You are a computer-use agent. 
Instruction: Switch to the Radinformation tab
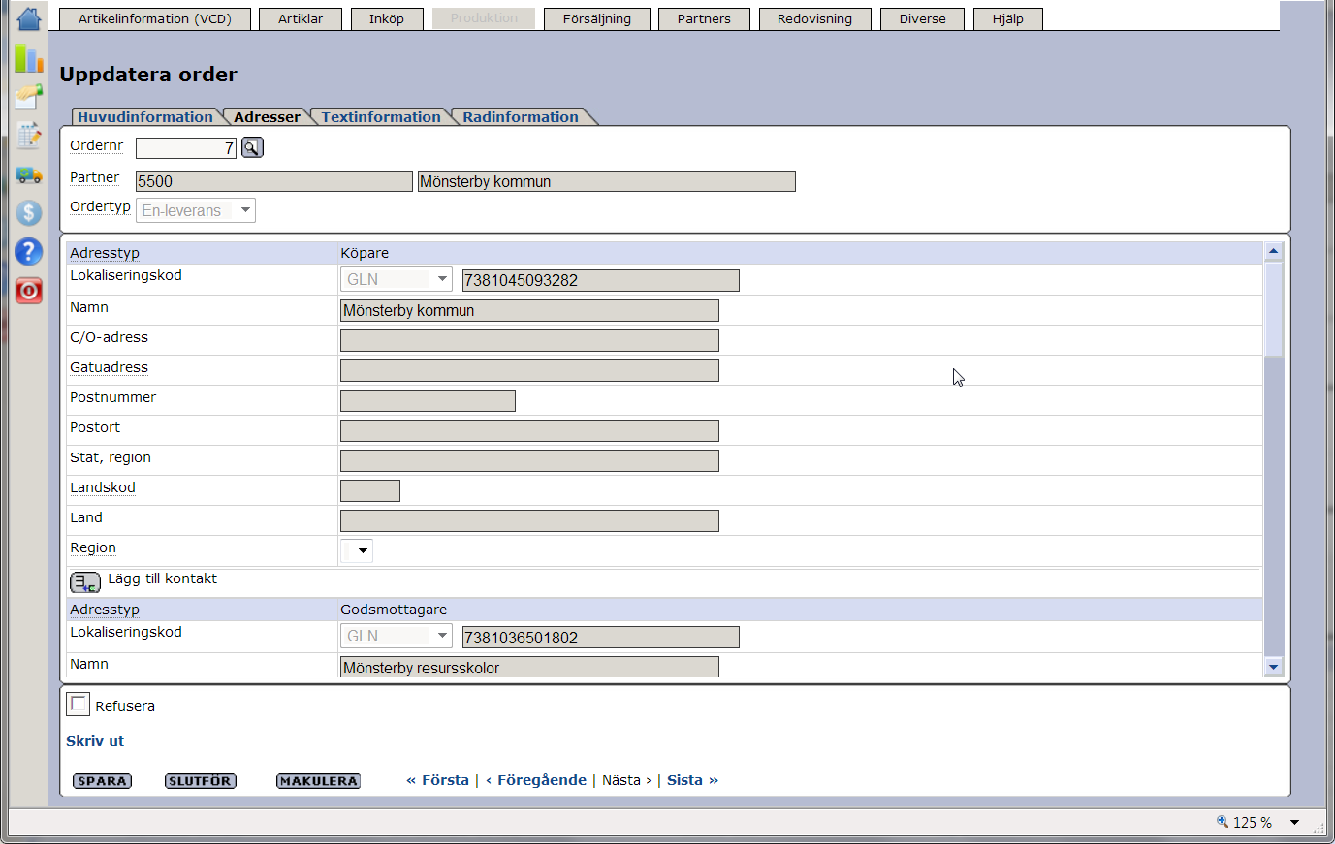[x=521, y=116]
